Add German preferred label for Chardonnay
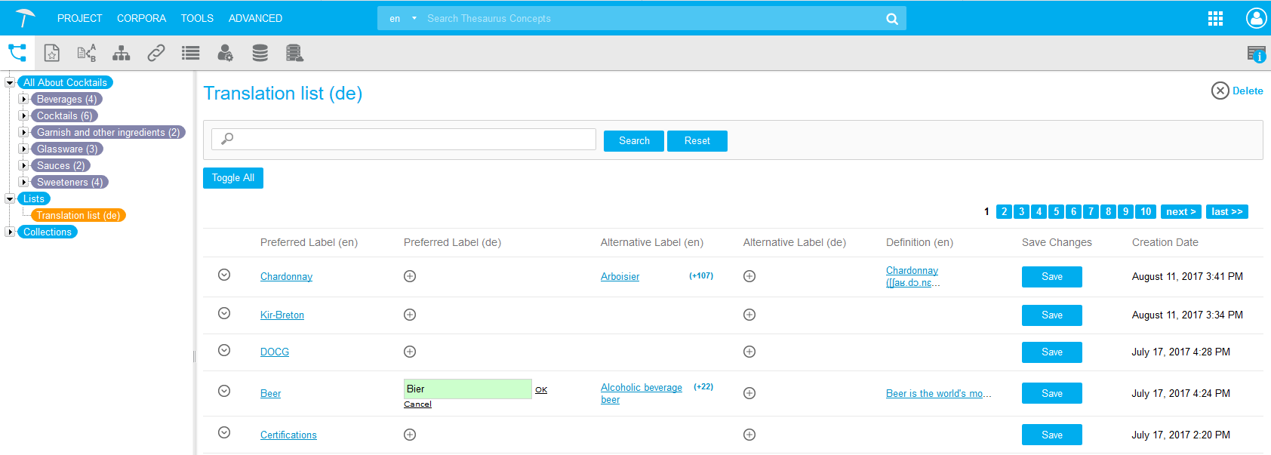Image resolution: width=1271 pixels, height=455 pixels. (410, 276)
